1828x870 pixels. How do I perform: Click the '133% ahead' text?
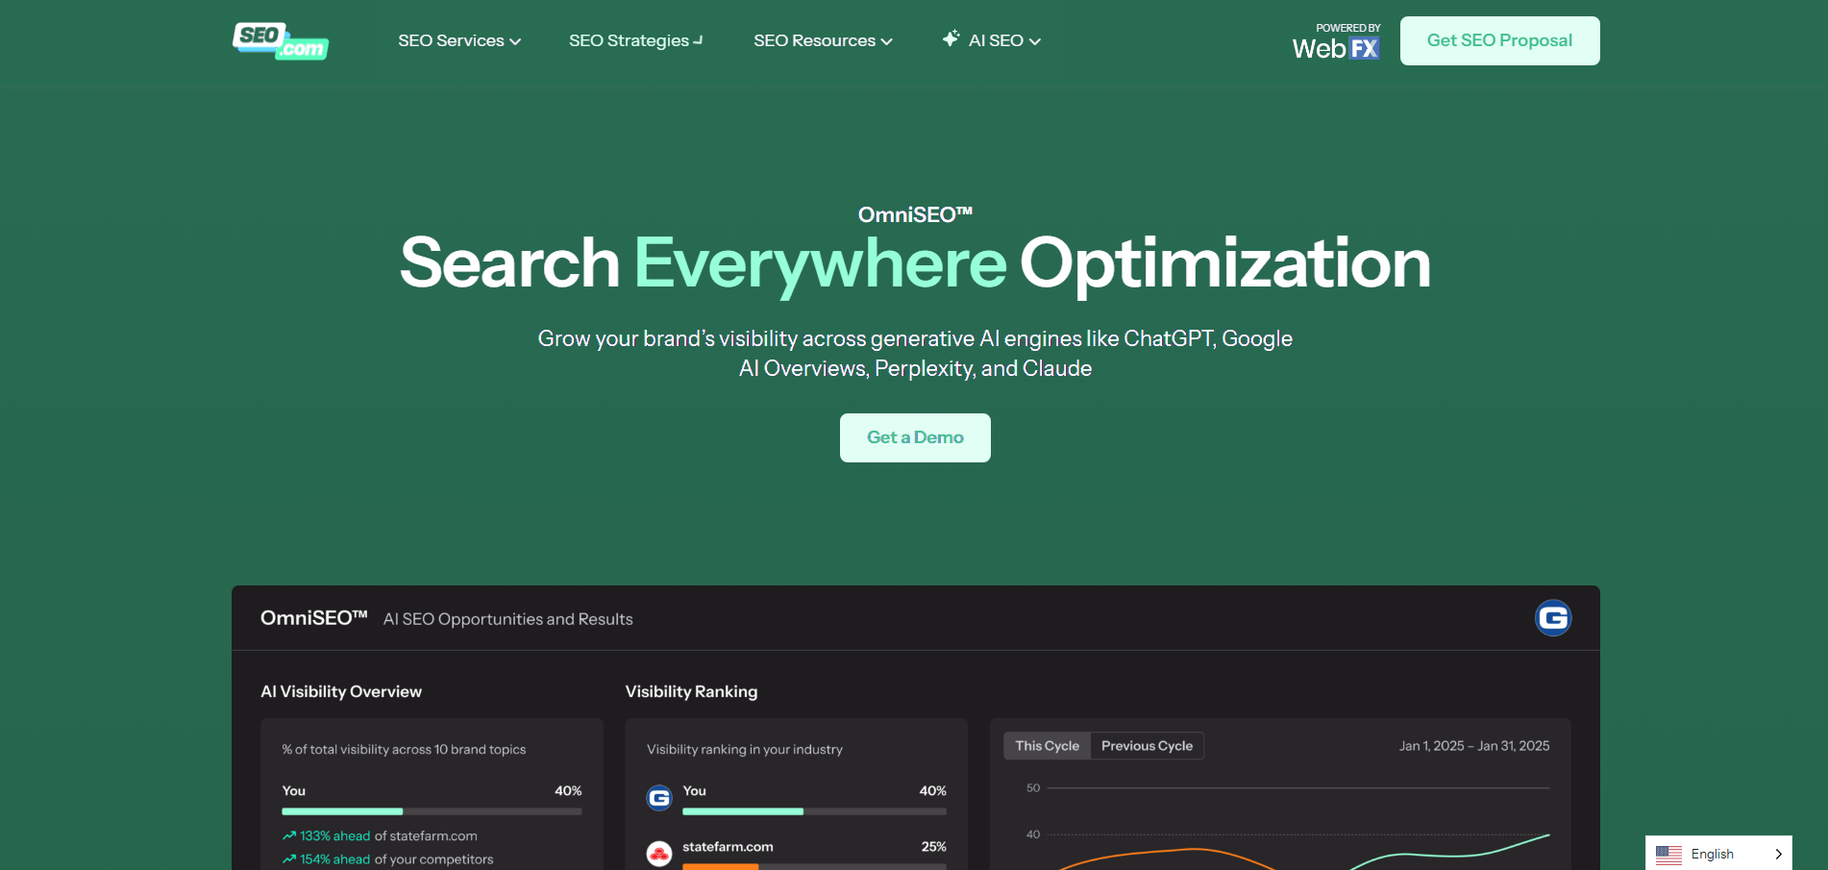pos(334,836)
